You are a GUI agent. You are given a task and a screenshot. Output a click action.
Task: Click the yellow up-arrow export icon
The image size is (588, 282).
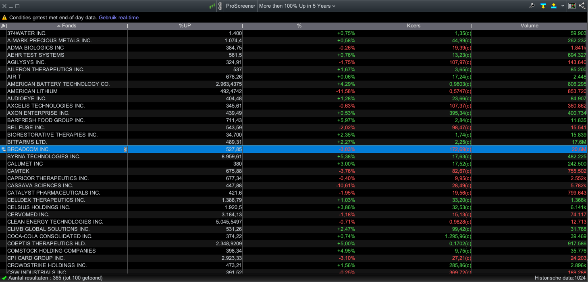554,6
